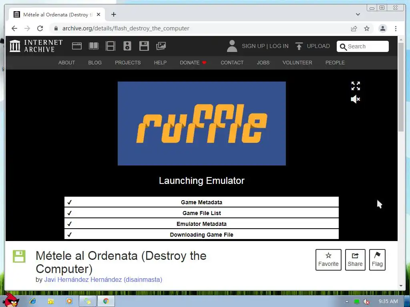
Task: Open the Video film-strip icon
Action: coord(111,46)
